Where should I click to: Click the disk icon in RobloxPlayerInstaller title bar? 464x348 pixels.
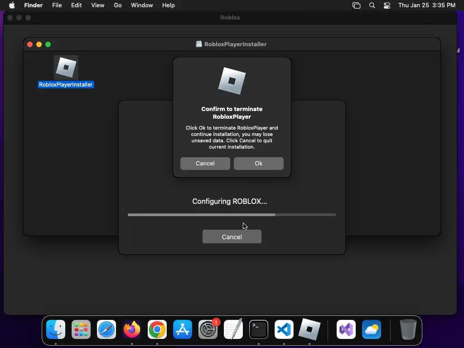(x=199, y=44)
